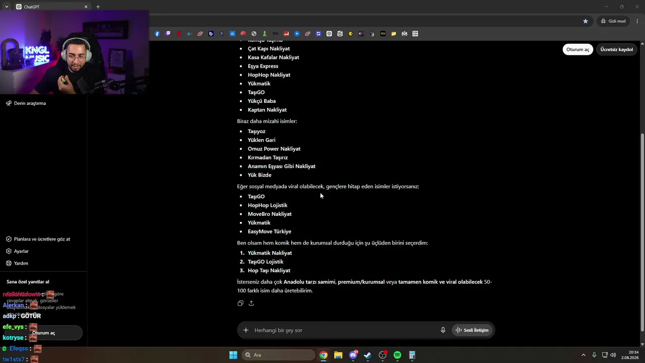
Task: Close the ChatGPT tab
Action: tap(86, 7)
